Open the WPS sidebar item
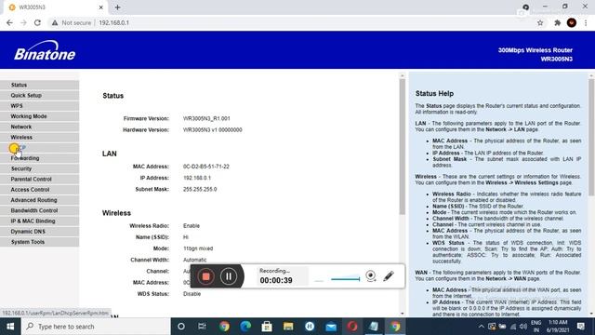Image resolution: width=595 pixels, height=335 pixels. click(39, 105)
